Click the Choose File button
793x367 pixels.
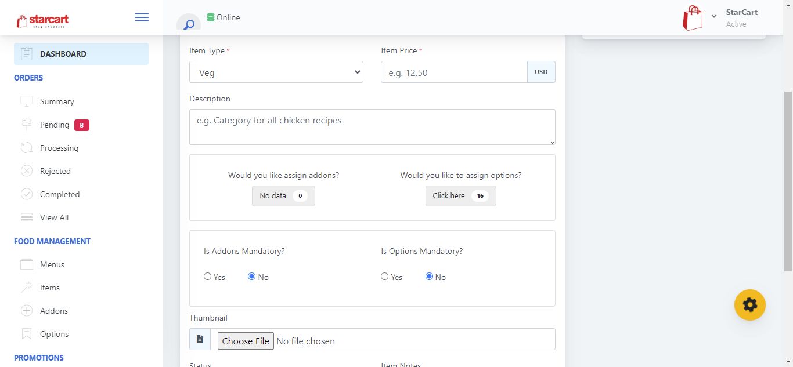coord(246,341)
